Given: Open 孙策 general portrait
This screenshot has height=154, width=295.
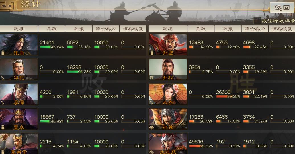Looking at the screenshot, I should (168, 119).
